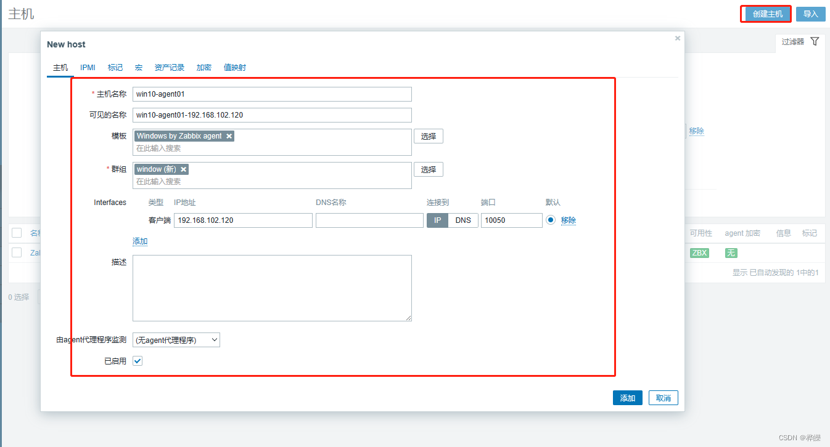The width and height of the screenshot is (830, 447).
Task: Remove the window (新) group tag
Action: [x=183, y=169]
